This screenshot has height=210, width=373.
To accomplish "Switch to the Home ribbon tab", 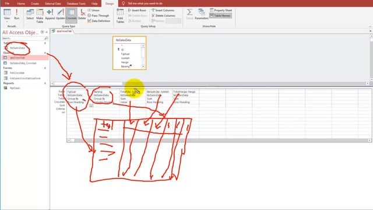I will click(x=21, y=3).
